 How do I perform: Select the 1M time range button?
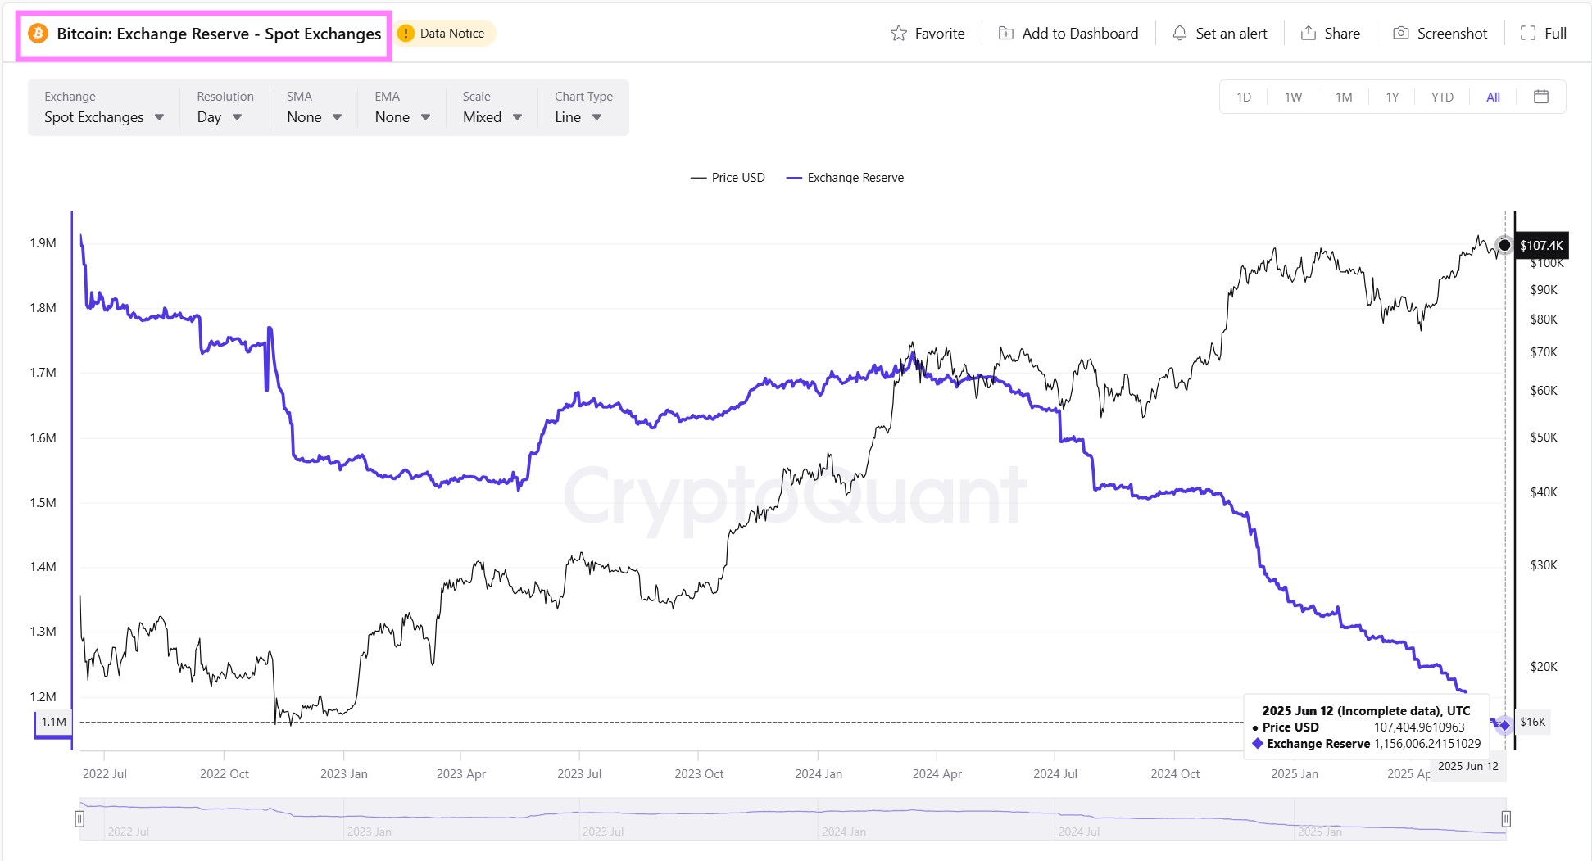1343,97
